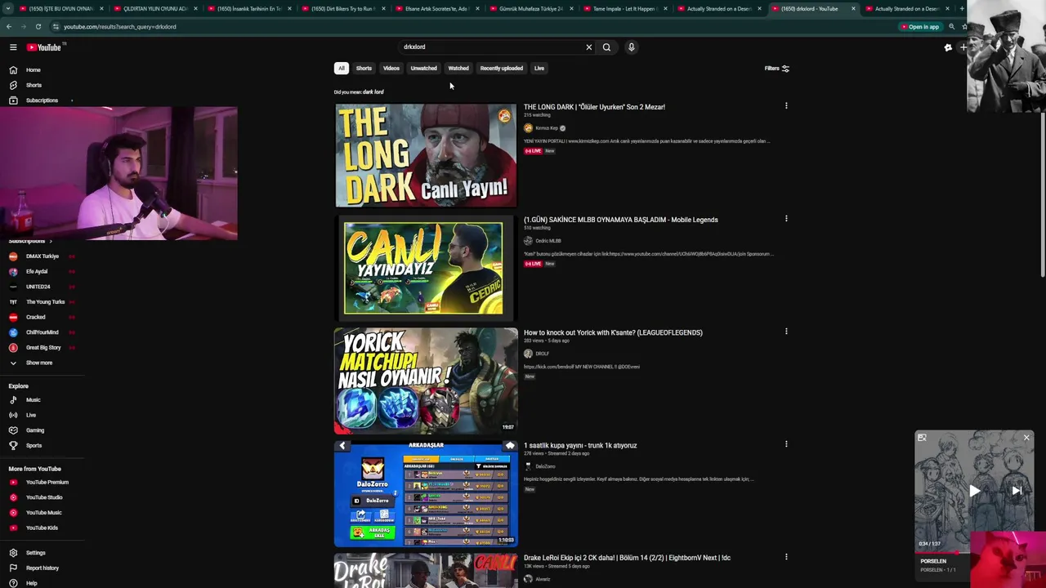The width and height of the screenshot is (1046, 588).
Task: Open the DaloZorro stream thumbnail
Action: (426, 493)
